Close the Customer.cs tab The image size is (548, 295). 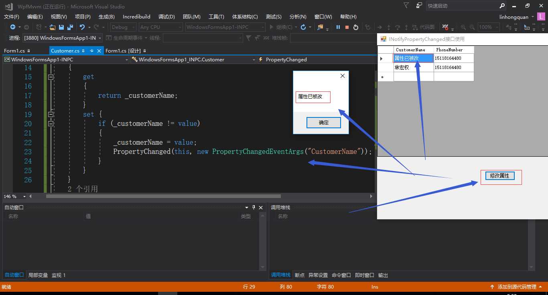99,51
